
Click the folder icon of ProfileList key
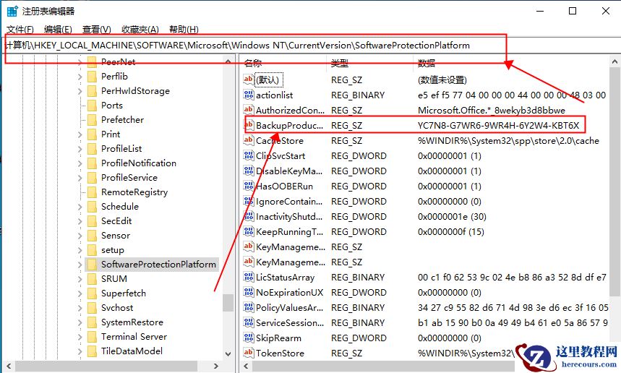click(x=92, y=148)
